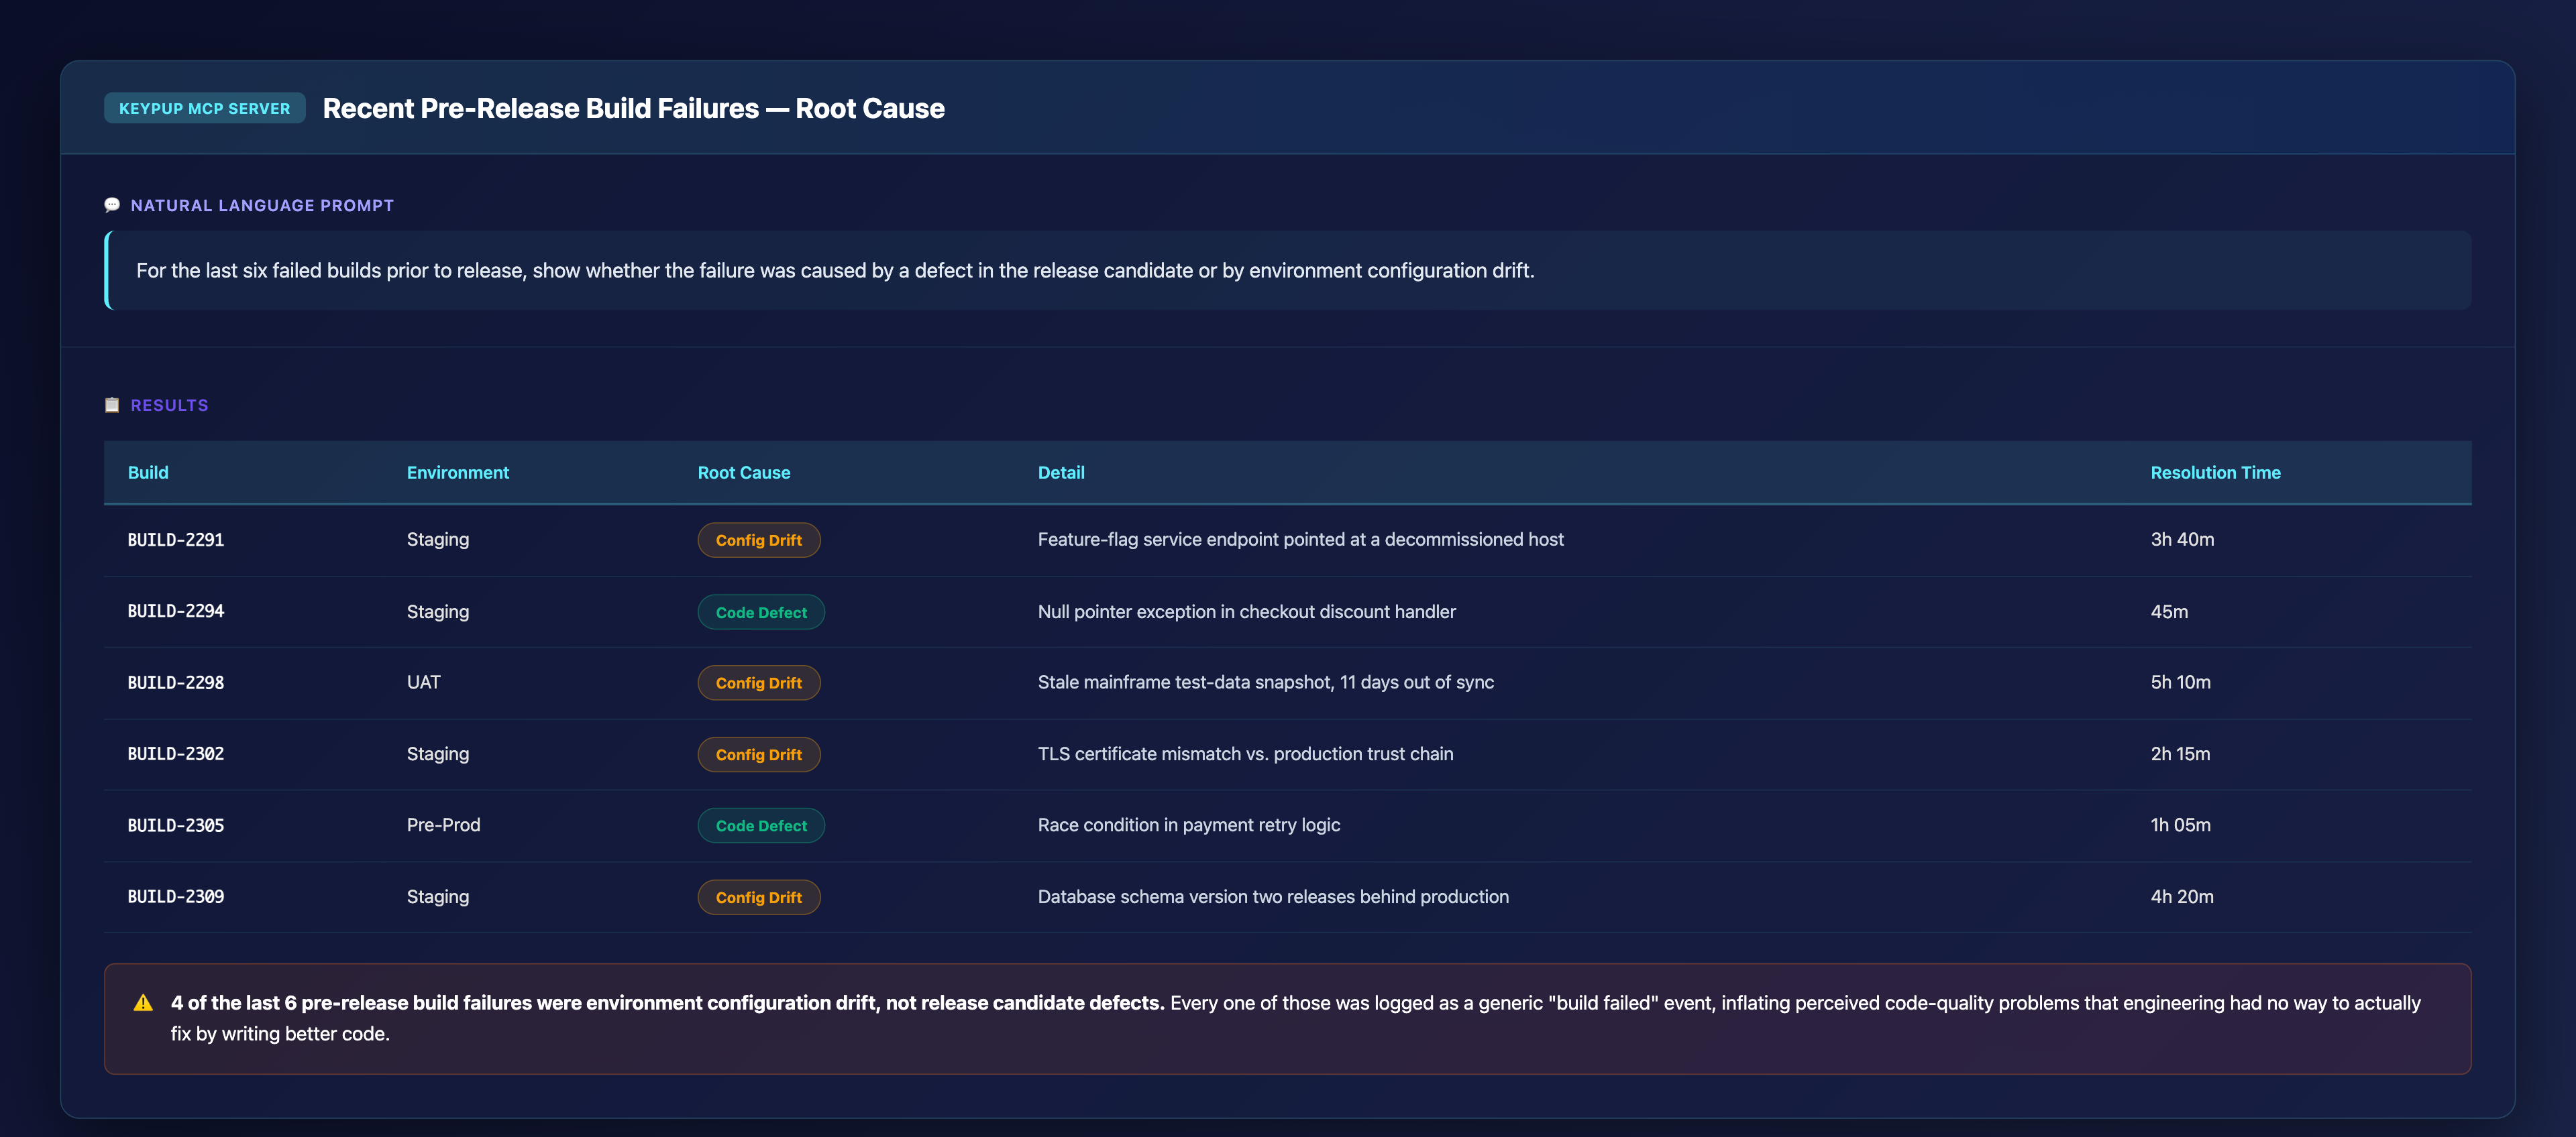Click the speech bubble icon beside Natural Language Prompt
This screenshot has width=2576, height=1137.
point(112,205)
